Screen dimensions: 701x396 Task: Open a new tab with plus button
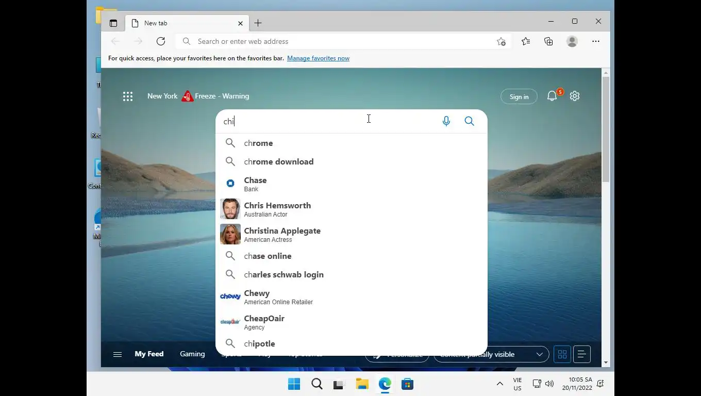258,23
